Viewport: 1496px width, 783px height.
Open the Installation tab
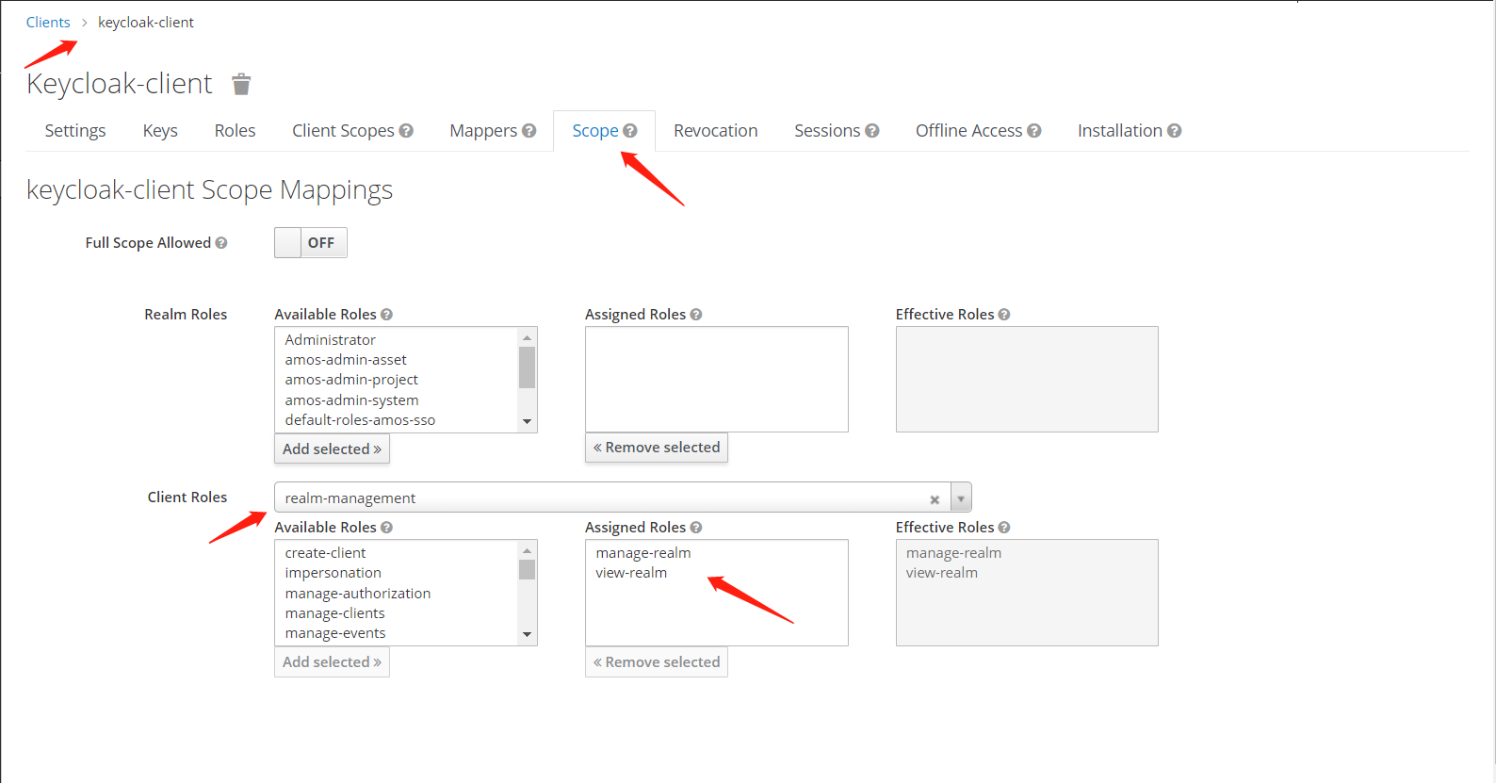pos(1120,131)
